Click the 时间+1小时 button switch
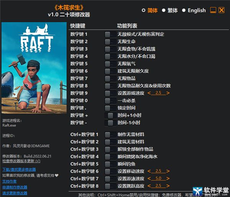Viewport: 230px width, 197px height. click(x=110, y=116)
